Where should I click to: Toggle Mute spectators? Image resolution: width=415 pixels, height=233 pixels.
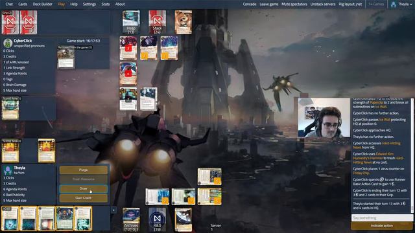click(x=294, y=5)
